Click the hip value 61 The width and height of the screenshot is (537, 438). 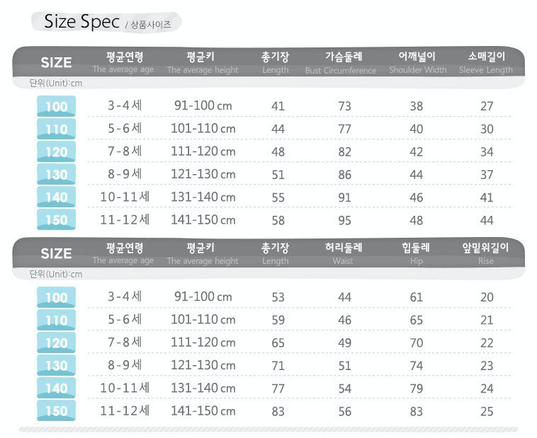click(x=417, y=298)
